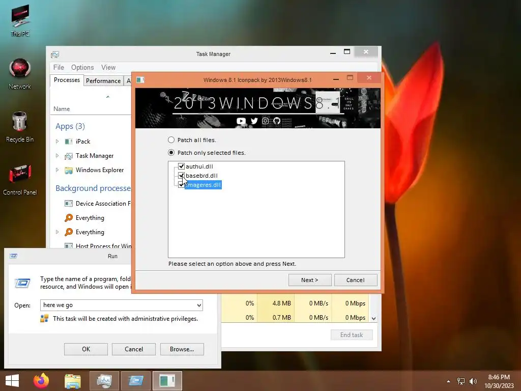Click Cancel in Run dialog

tap(134, 349)
